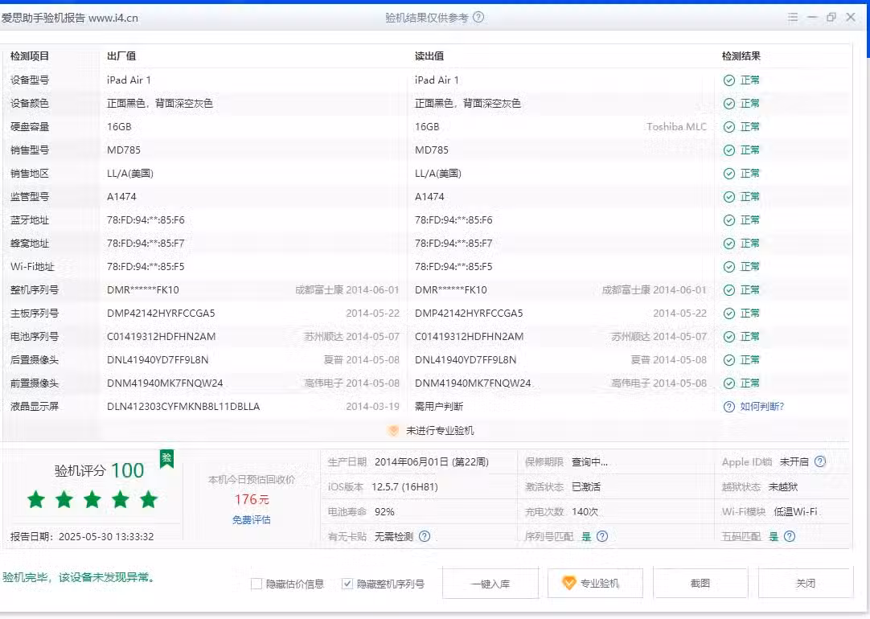The width and height of the screenshot is (870, 619).
Task: Click the status check icon in 后置摄像头 row
Action: (x=729, y=360)
